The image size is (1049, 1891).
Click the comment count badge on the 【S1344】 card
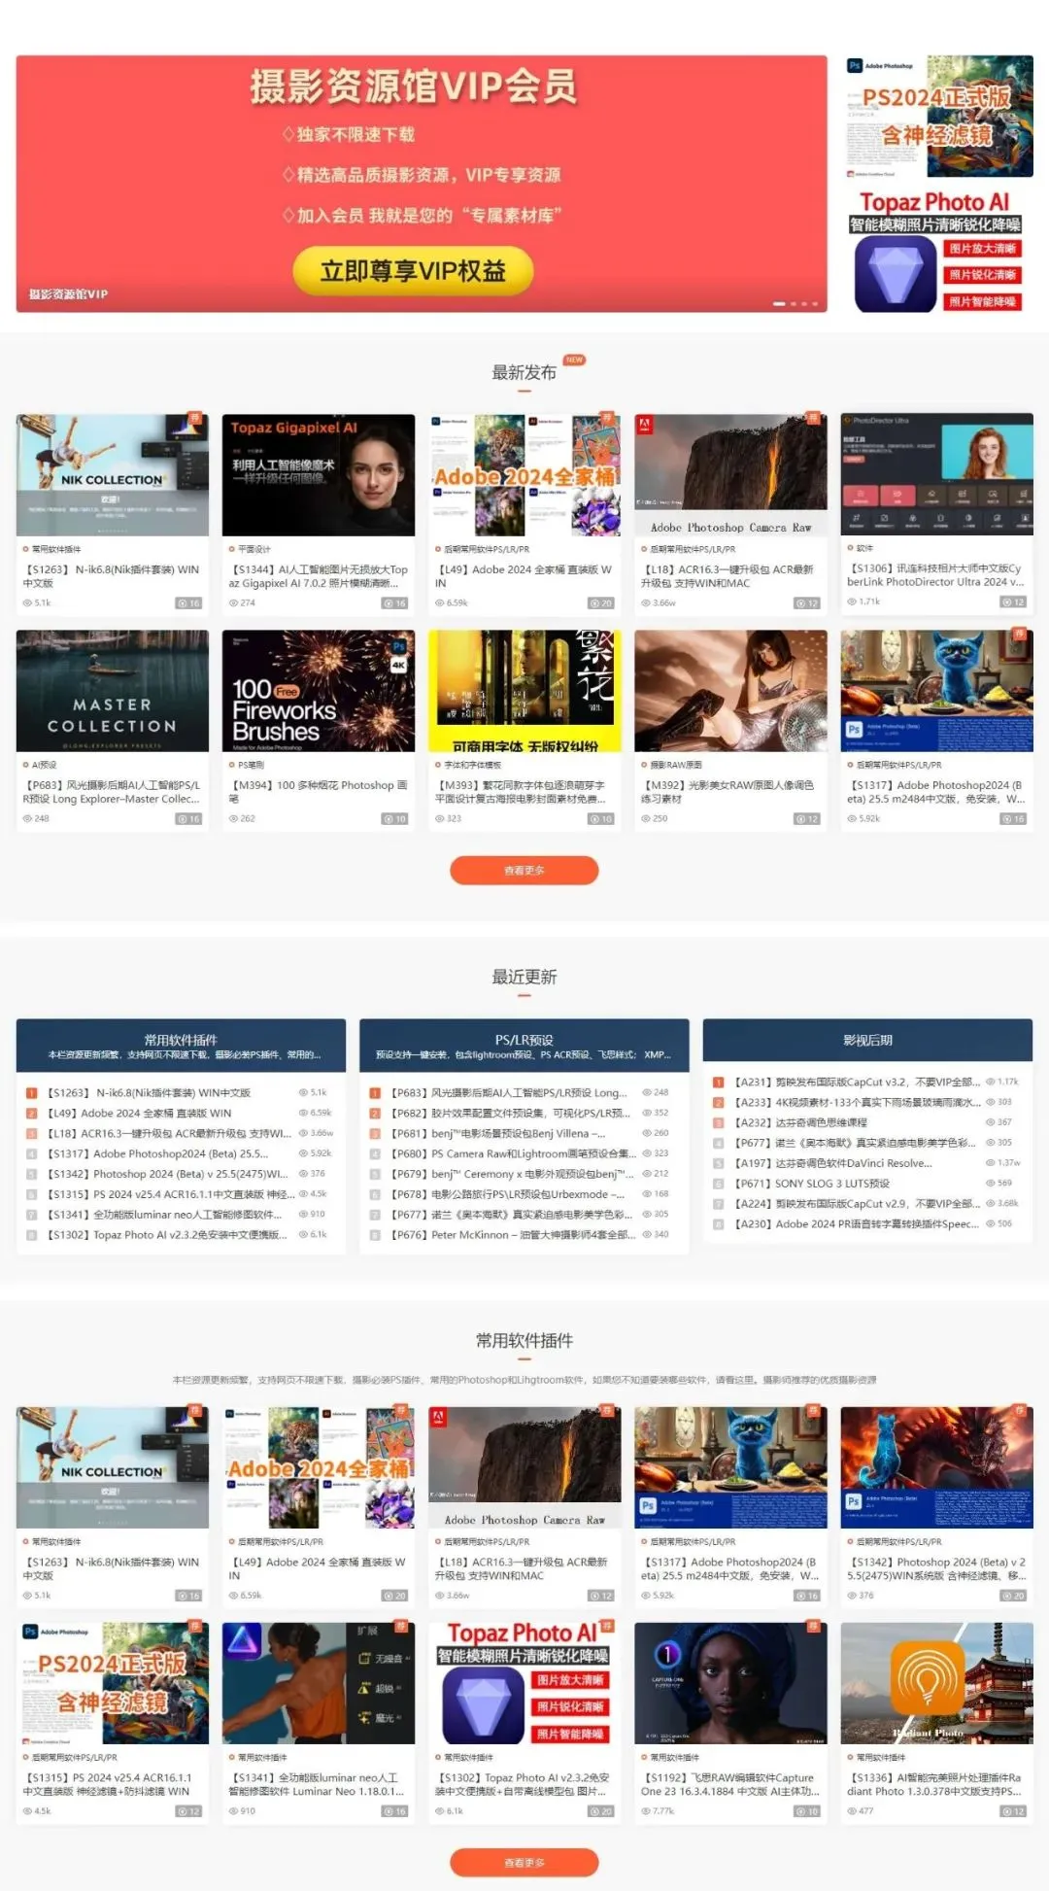pyautogui.click(x=394, y=603)
